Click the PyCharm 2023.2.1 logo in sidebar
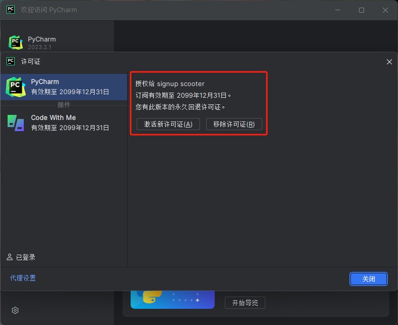 pos(16,43)
